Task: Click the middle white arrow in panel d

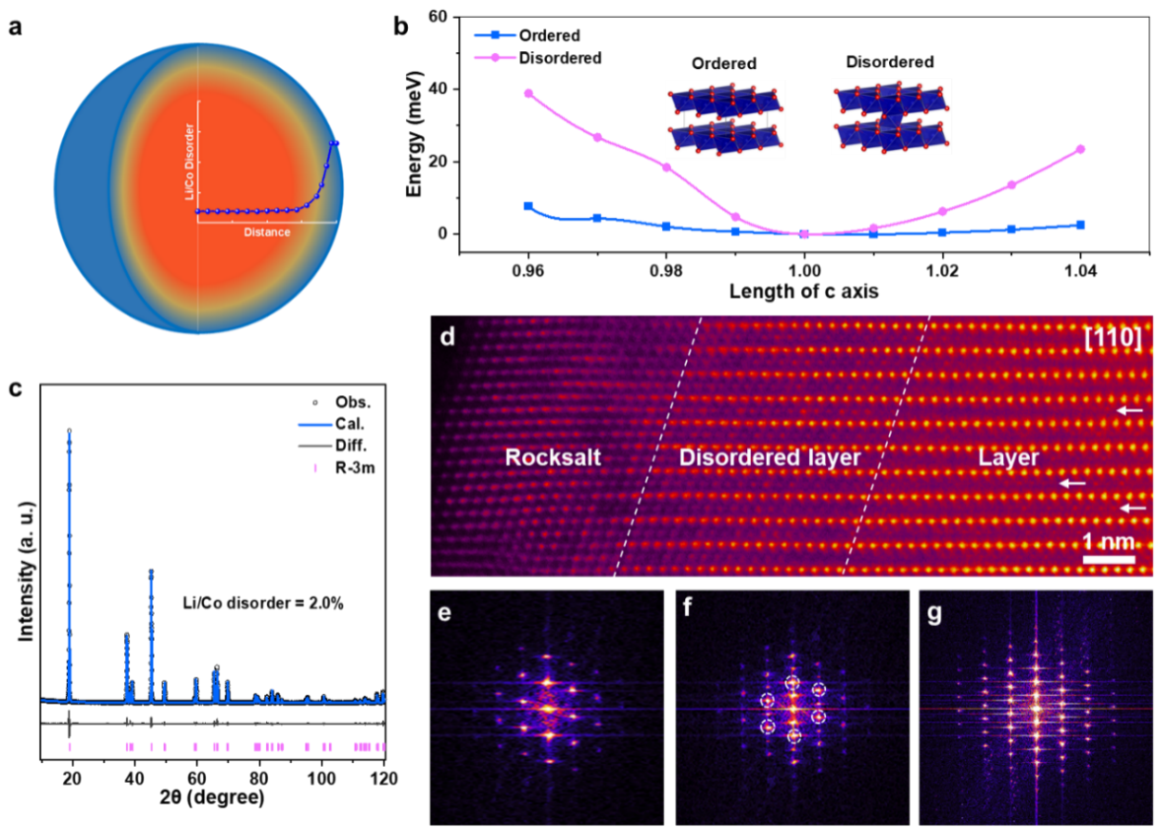Action: click(1071, 484)
